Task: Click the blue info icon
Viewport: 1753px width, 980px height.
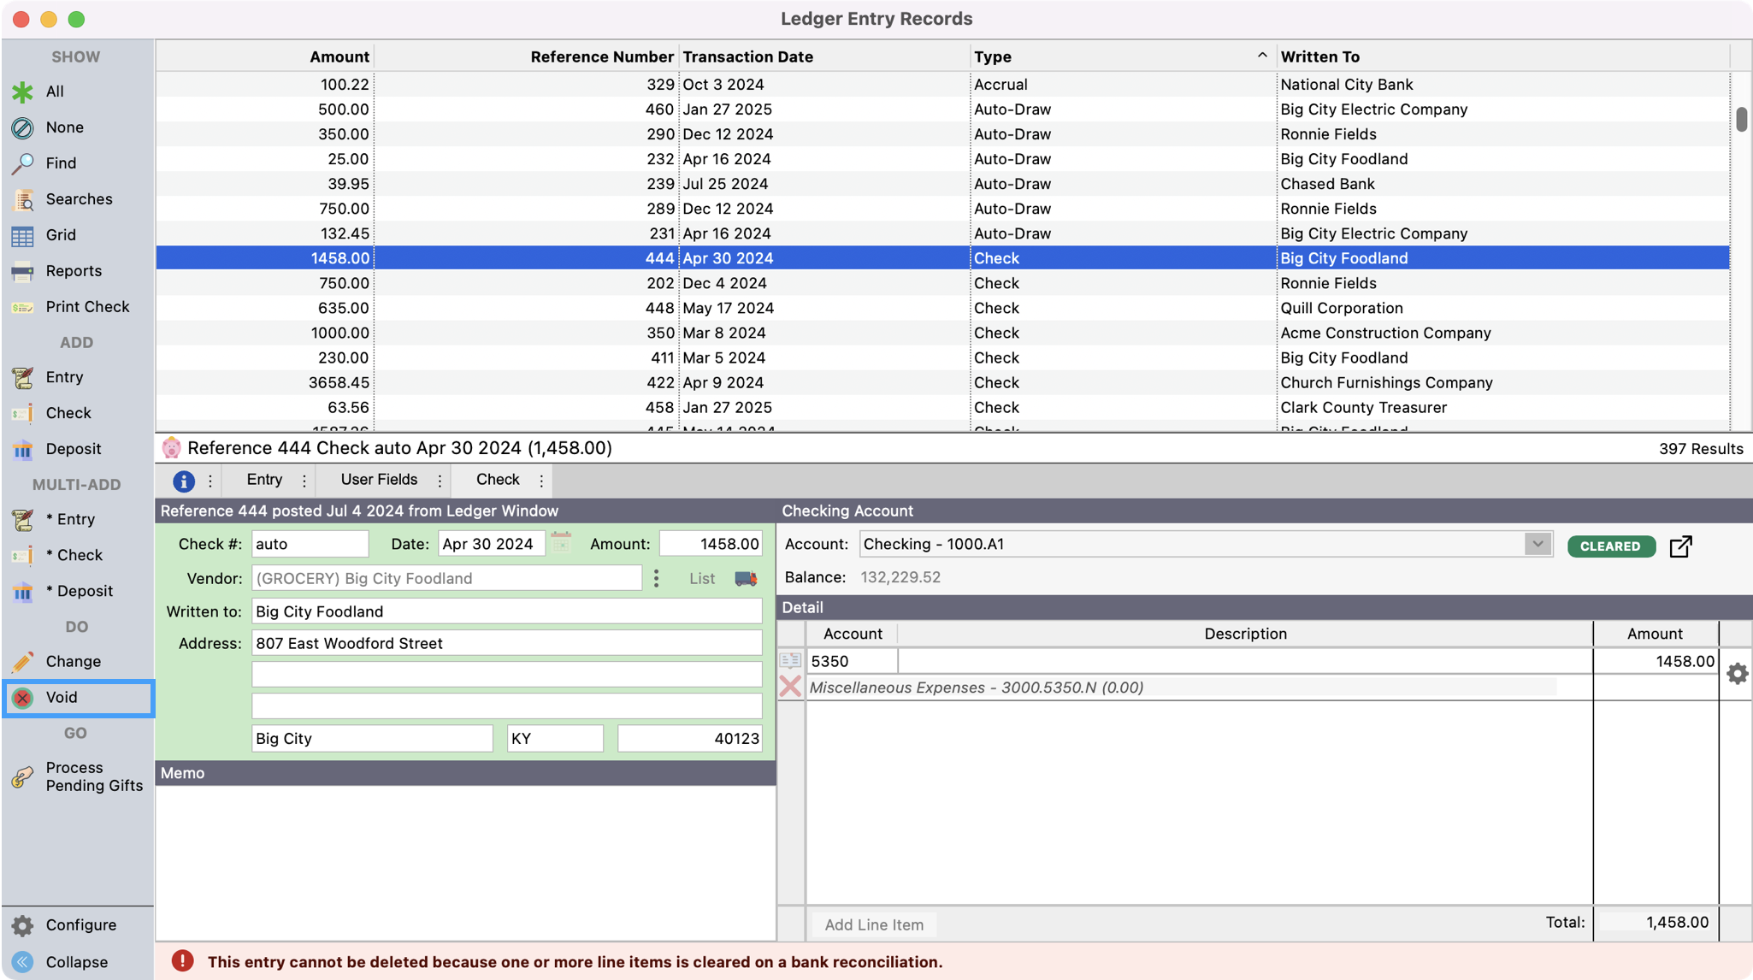Action: [183, 481]
